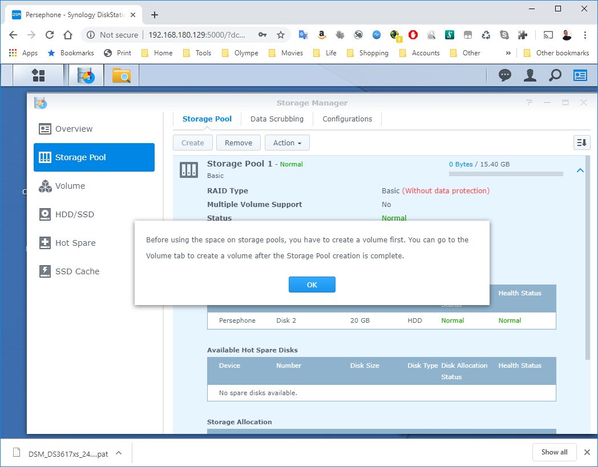Open the Extensions puzzle piece icon
The width and height of the screenshot is (598, 467).
(x=523, y=35)
